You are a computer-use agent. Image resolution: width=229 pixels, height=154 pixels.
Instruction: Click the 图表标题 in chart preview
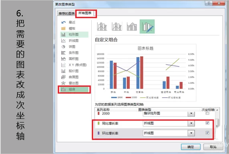pyautogui.click(x=145, y=48)
